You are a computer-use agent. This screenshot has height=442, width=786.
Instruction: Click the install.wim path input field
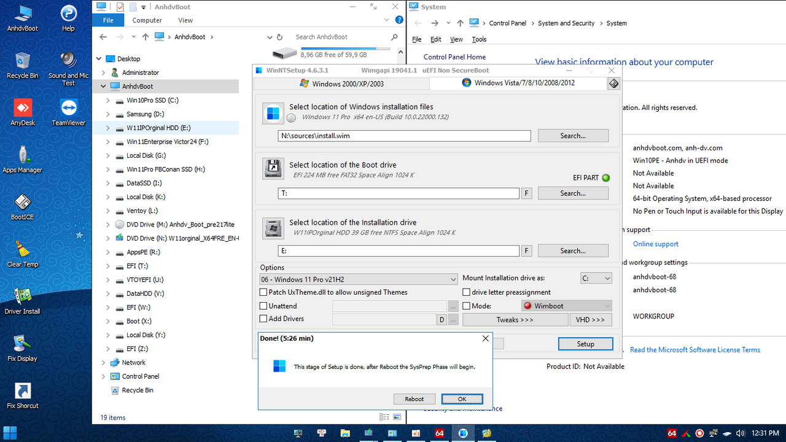click(x=404, y=135)
